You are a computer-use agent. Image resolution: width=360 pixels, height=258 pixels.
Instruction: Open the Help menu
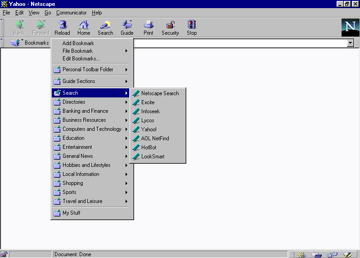97,13
